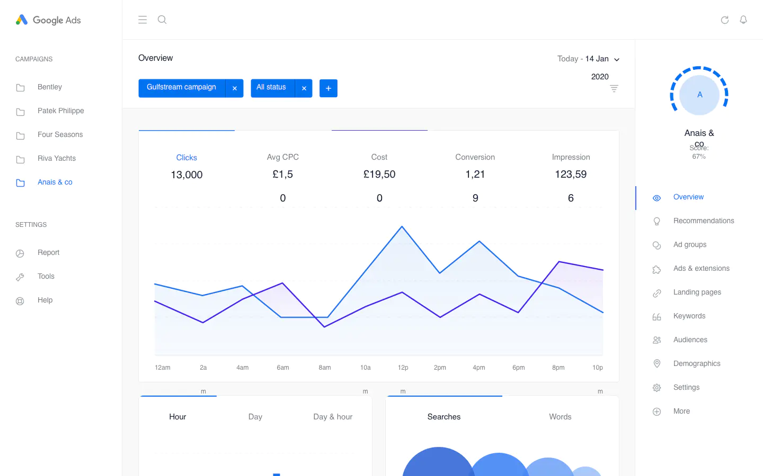Go to Landing pages section
763x476 pixels.
697,292
